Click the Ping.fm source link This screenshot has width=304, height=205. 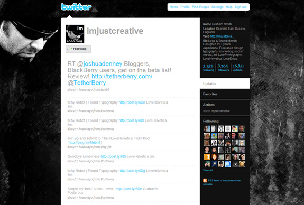[106, 147]
